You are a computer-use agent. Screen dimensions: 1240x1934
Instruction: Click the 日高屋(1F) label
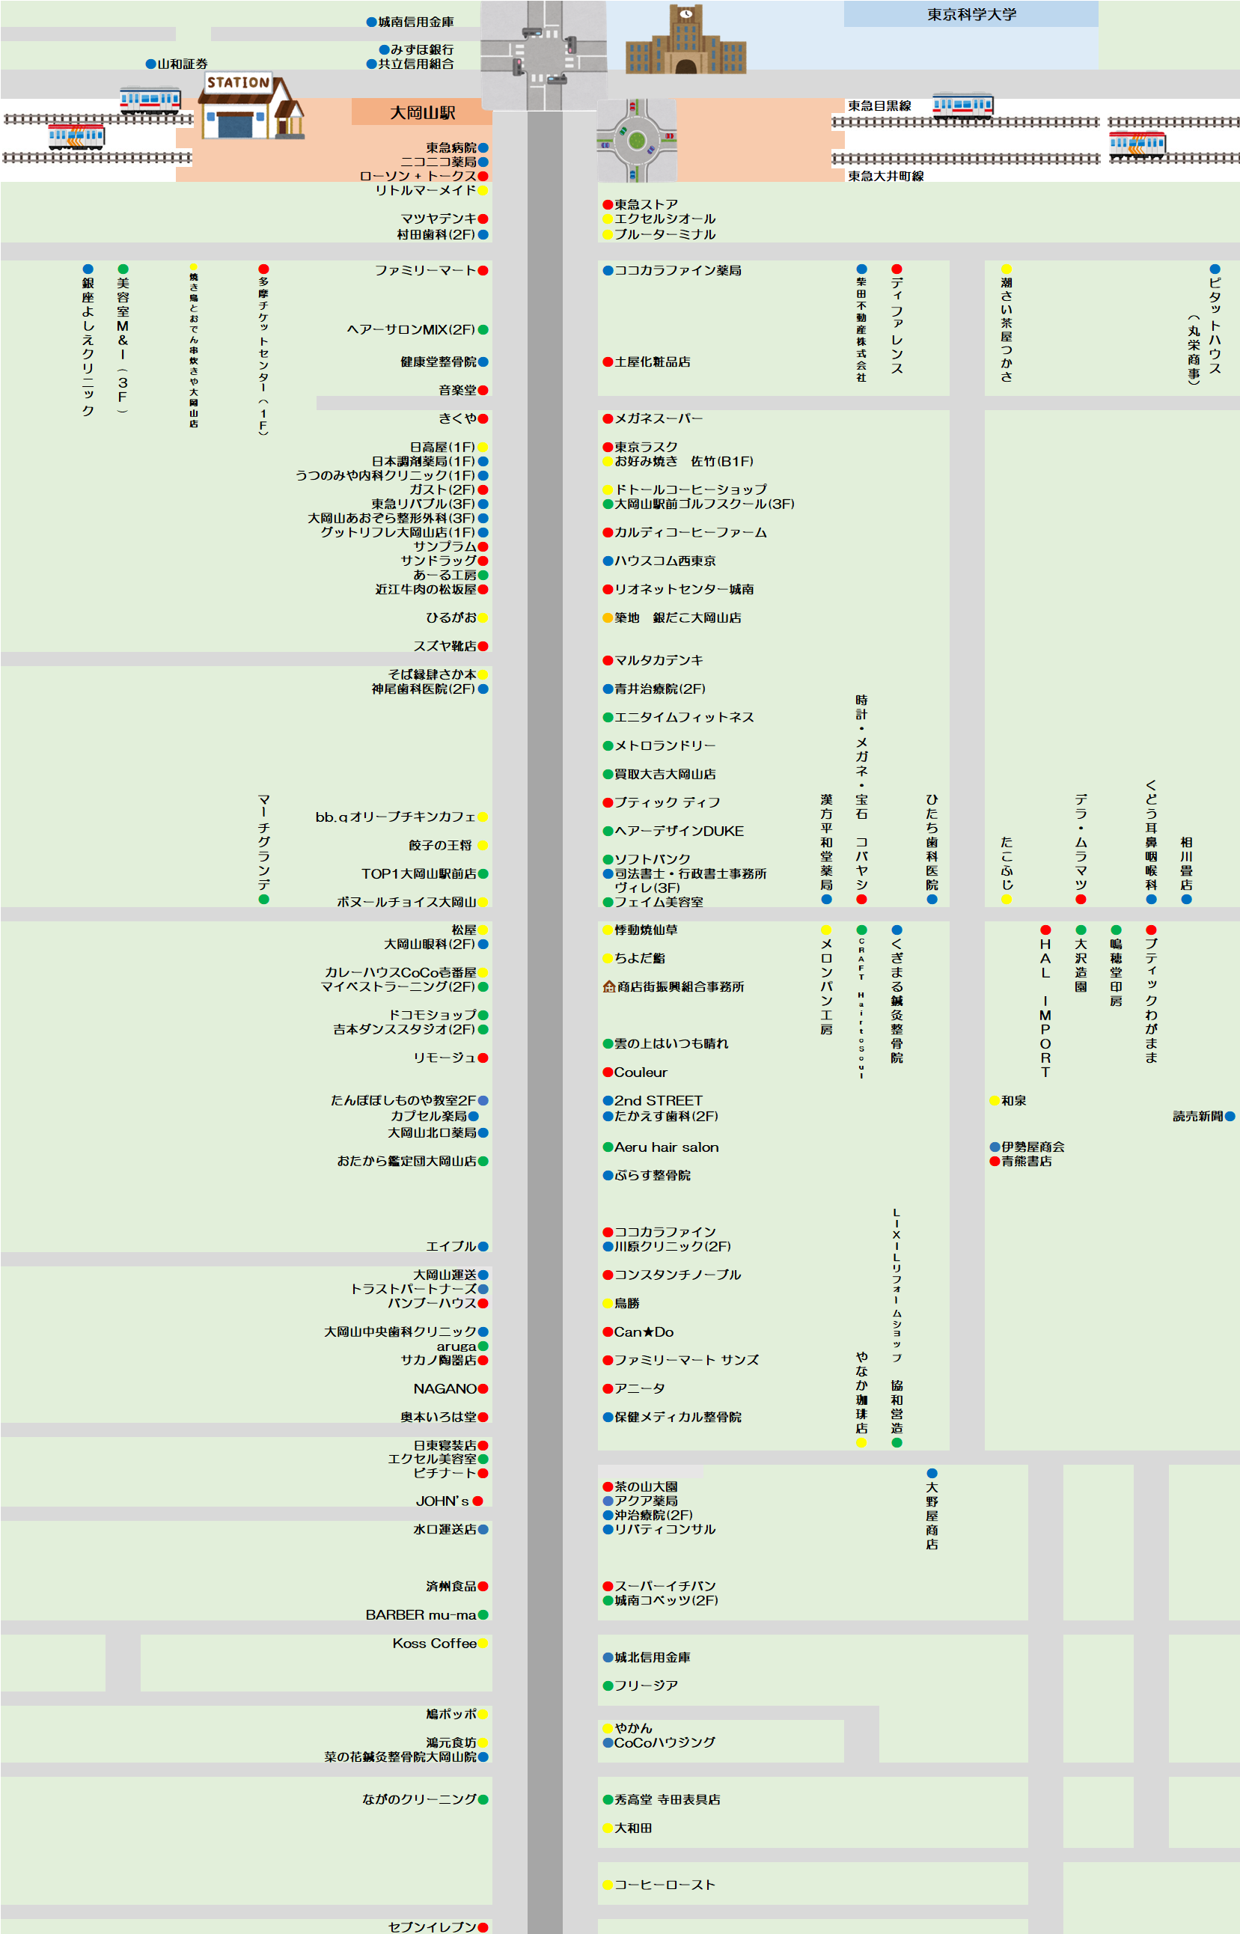[443, 447]
